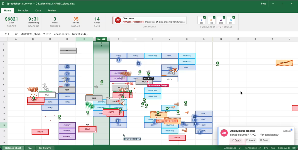
Task: Switch to the P&L sheet tab
Action: (x=30, y=148)
